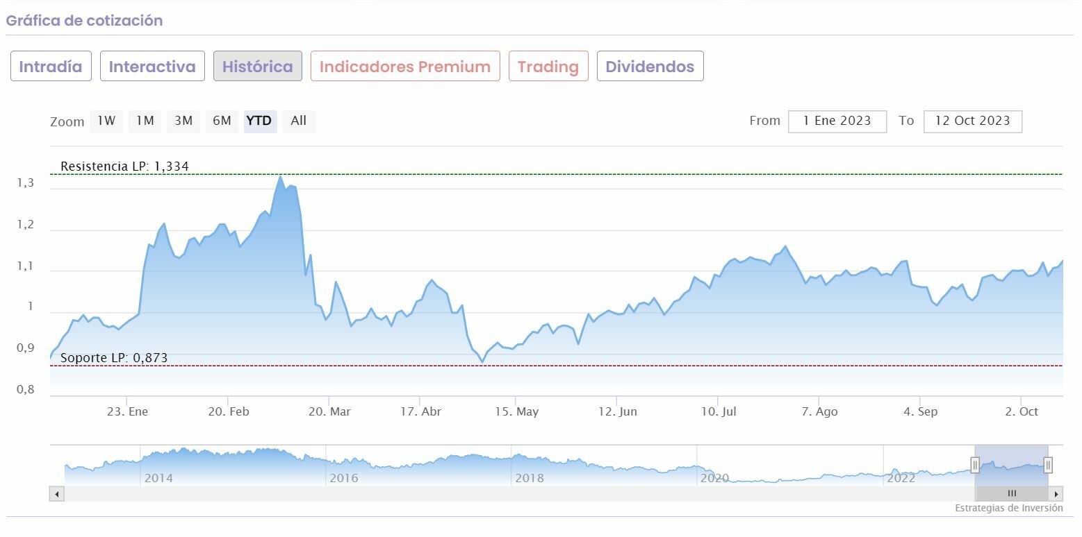
Task: Select the Histórica tab
Action: [x=258, y=67]
